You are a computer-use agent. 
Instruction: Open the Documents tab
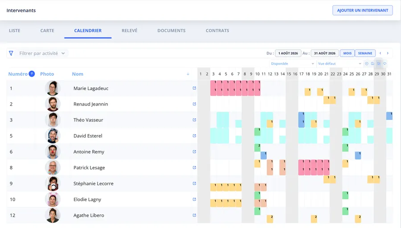point(172,30)
